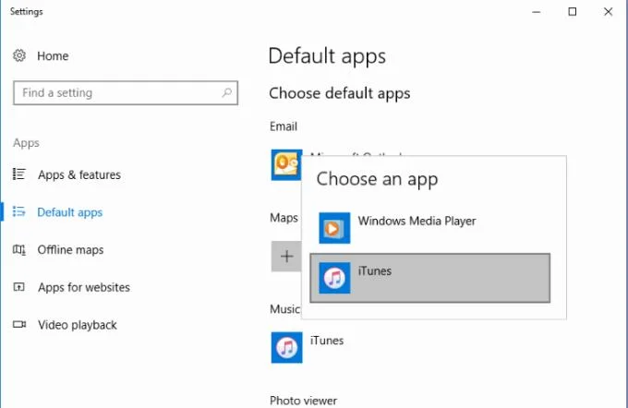This screenshot has height=408, width=628.
Task: Click the Default apps sidebar icon
Action: point(18,211)
